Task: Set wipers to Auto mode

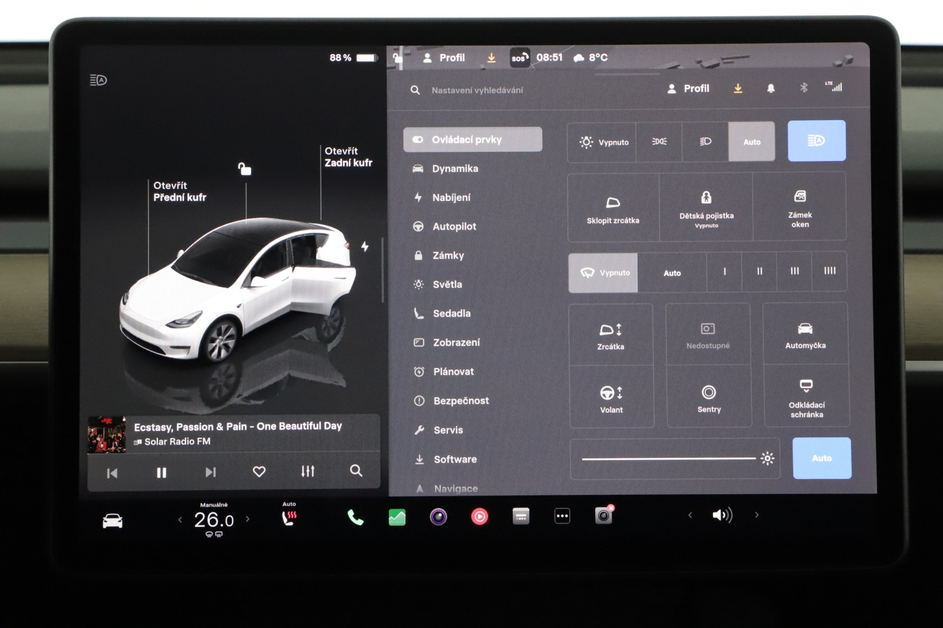Action: click(672, 272)
